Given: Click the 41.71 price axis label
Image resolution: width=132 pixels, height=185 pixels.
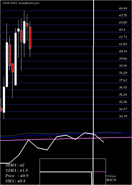Looking at the screenshot, I should [x=123, y=37].
